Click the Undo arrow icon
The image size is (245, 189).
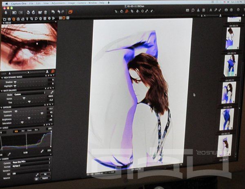59,12
